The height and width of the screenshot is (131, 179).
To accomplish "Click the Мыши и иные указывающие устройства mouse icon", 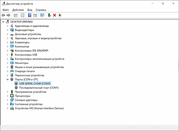I will pos(12,67).
